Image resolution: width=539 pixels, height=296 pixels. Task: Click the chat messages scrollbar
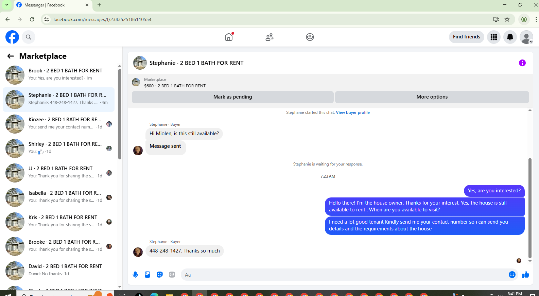(x=530, y=208)
